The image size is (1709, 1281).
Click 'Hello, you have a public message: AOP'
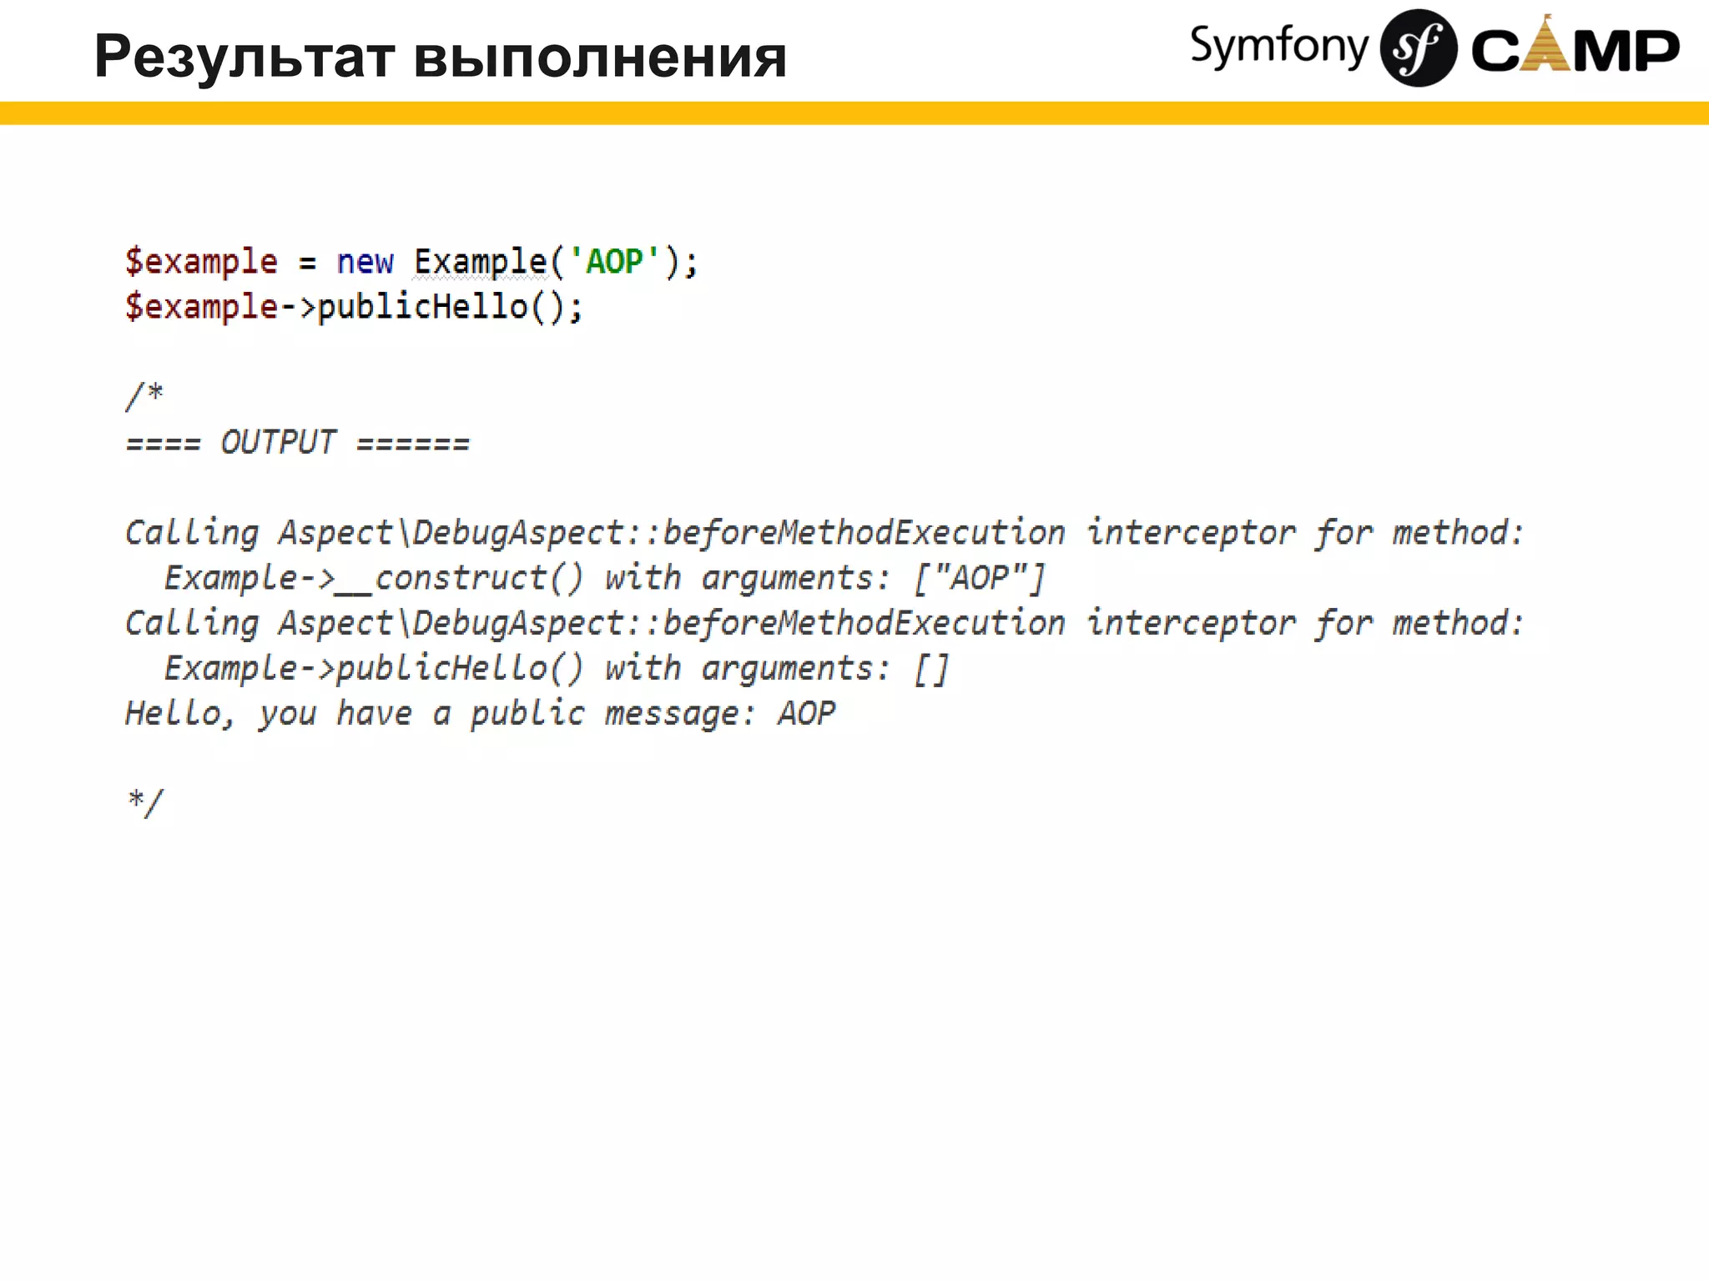481,713
